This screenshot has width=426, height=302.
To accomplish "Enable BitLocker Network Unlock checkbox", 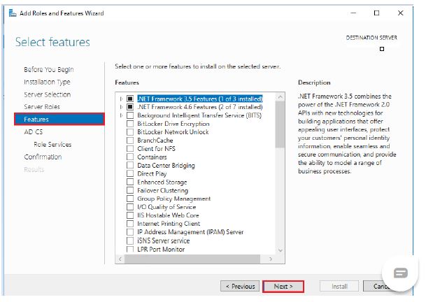I will coord(130,132).
